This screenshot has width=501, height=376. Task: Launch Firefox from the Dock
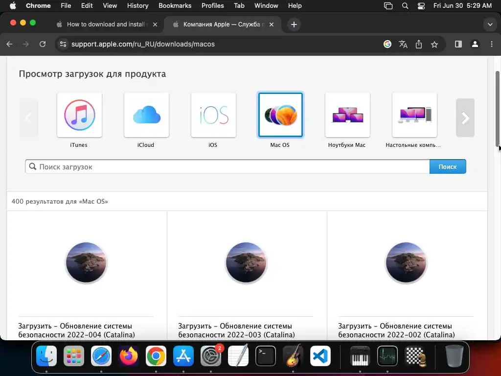tap(129, 356)
